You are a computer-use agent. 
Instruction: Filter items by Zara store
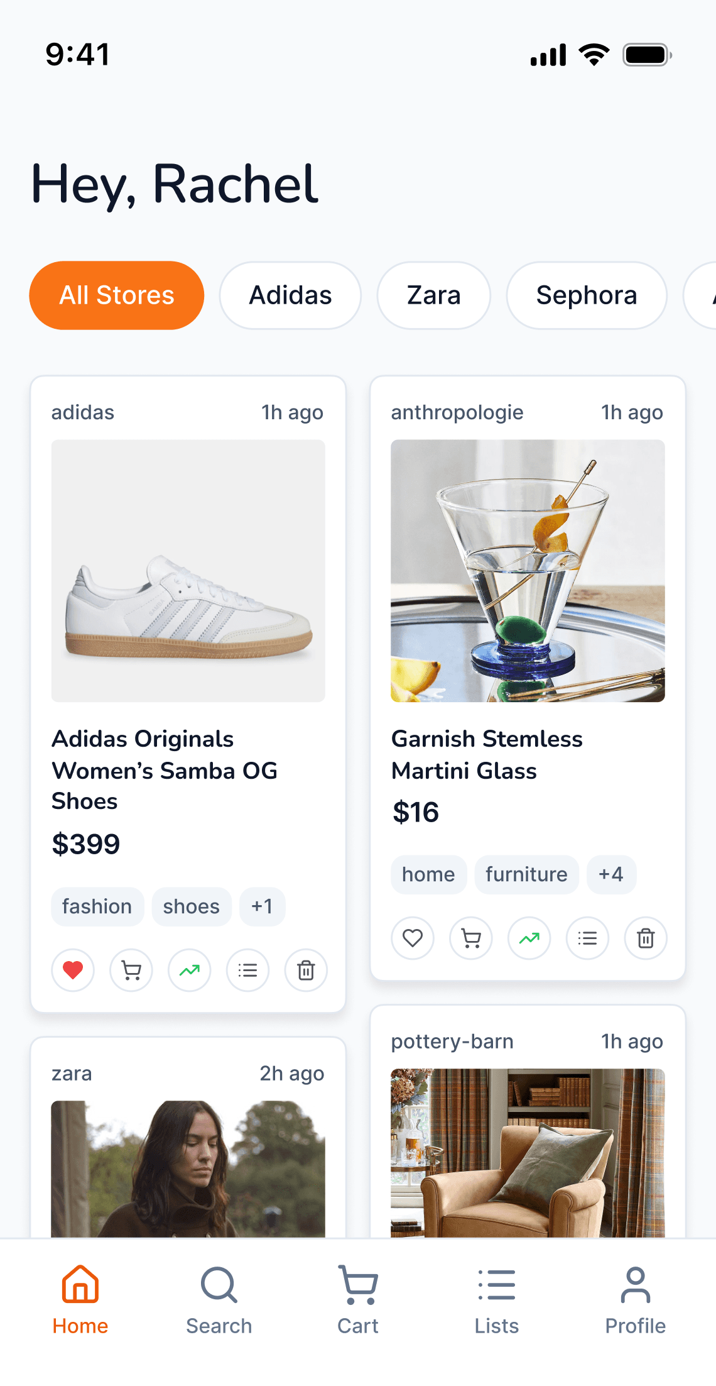[433, 295]
